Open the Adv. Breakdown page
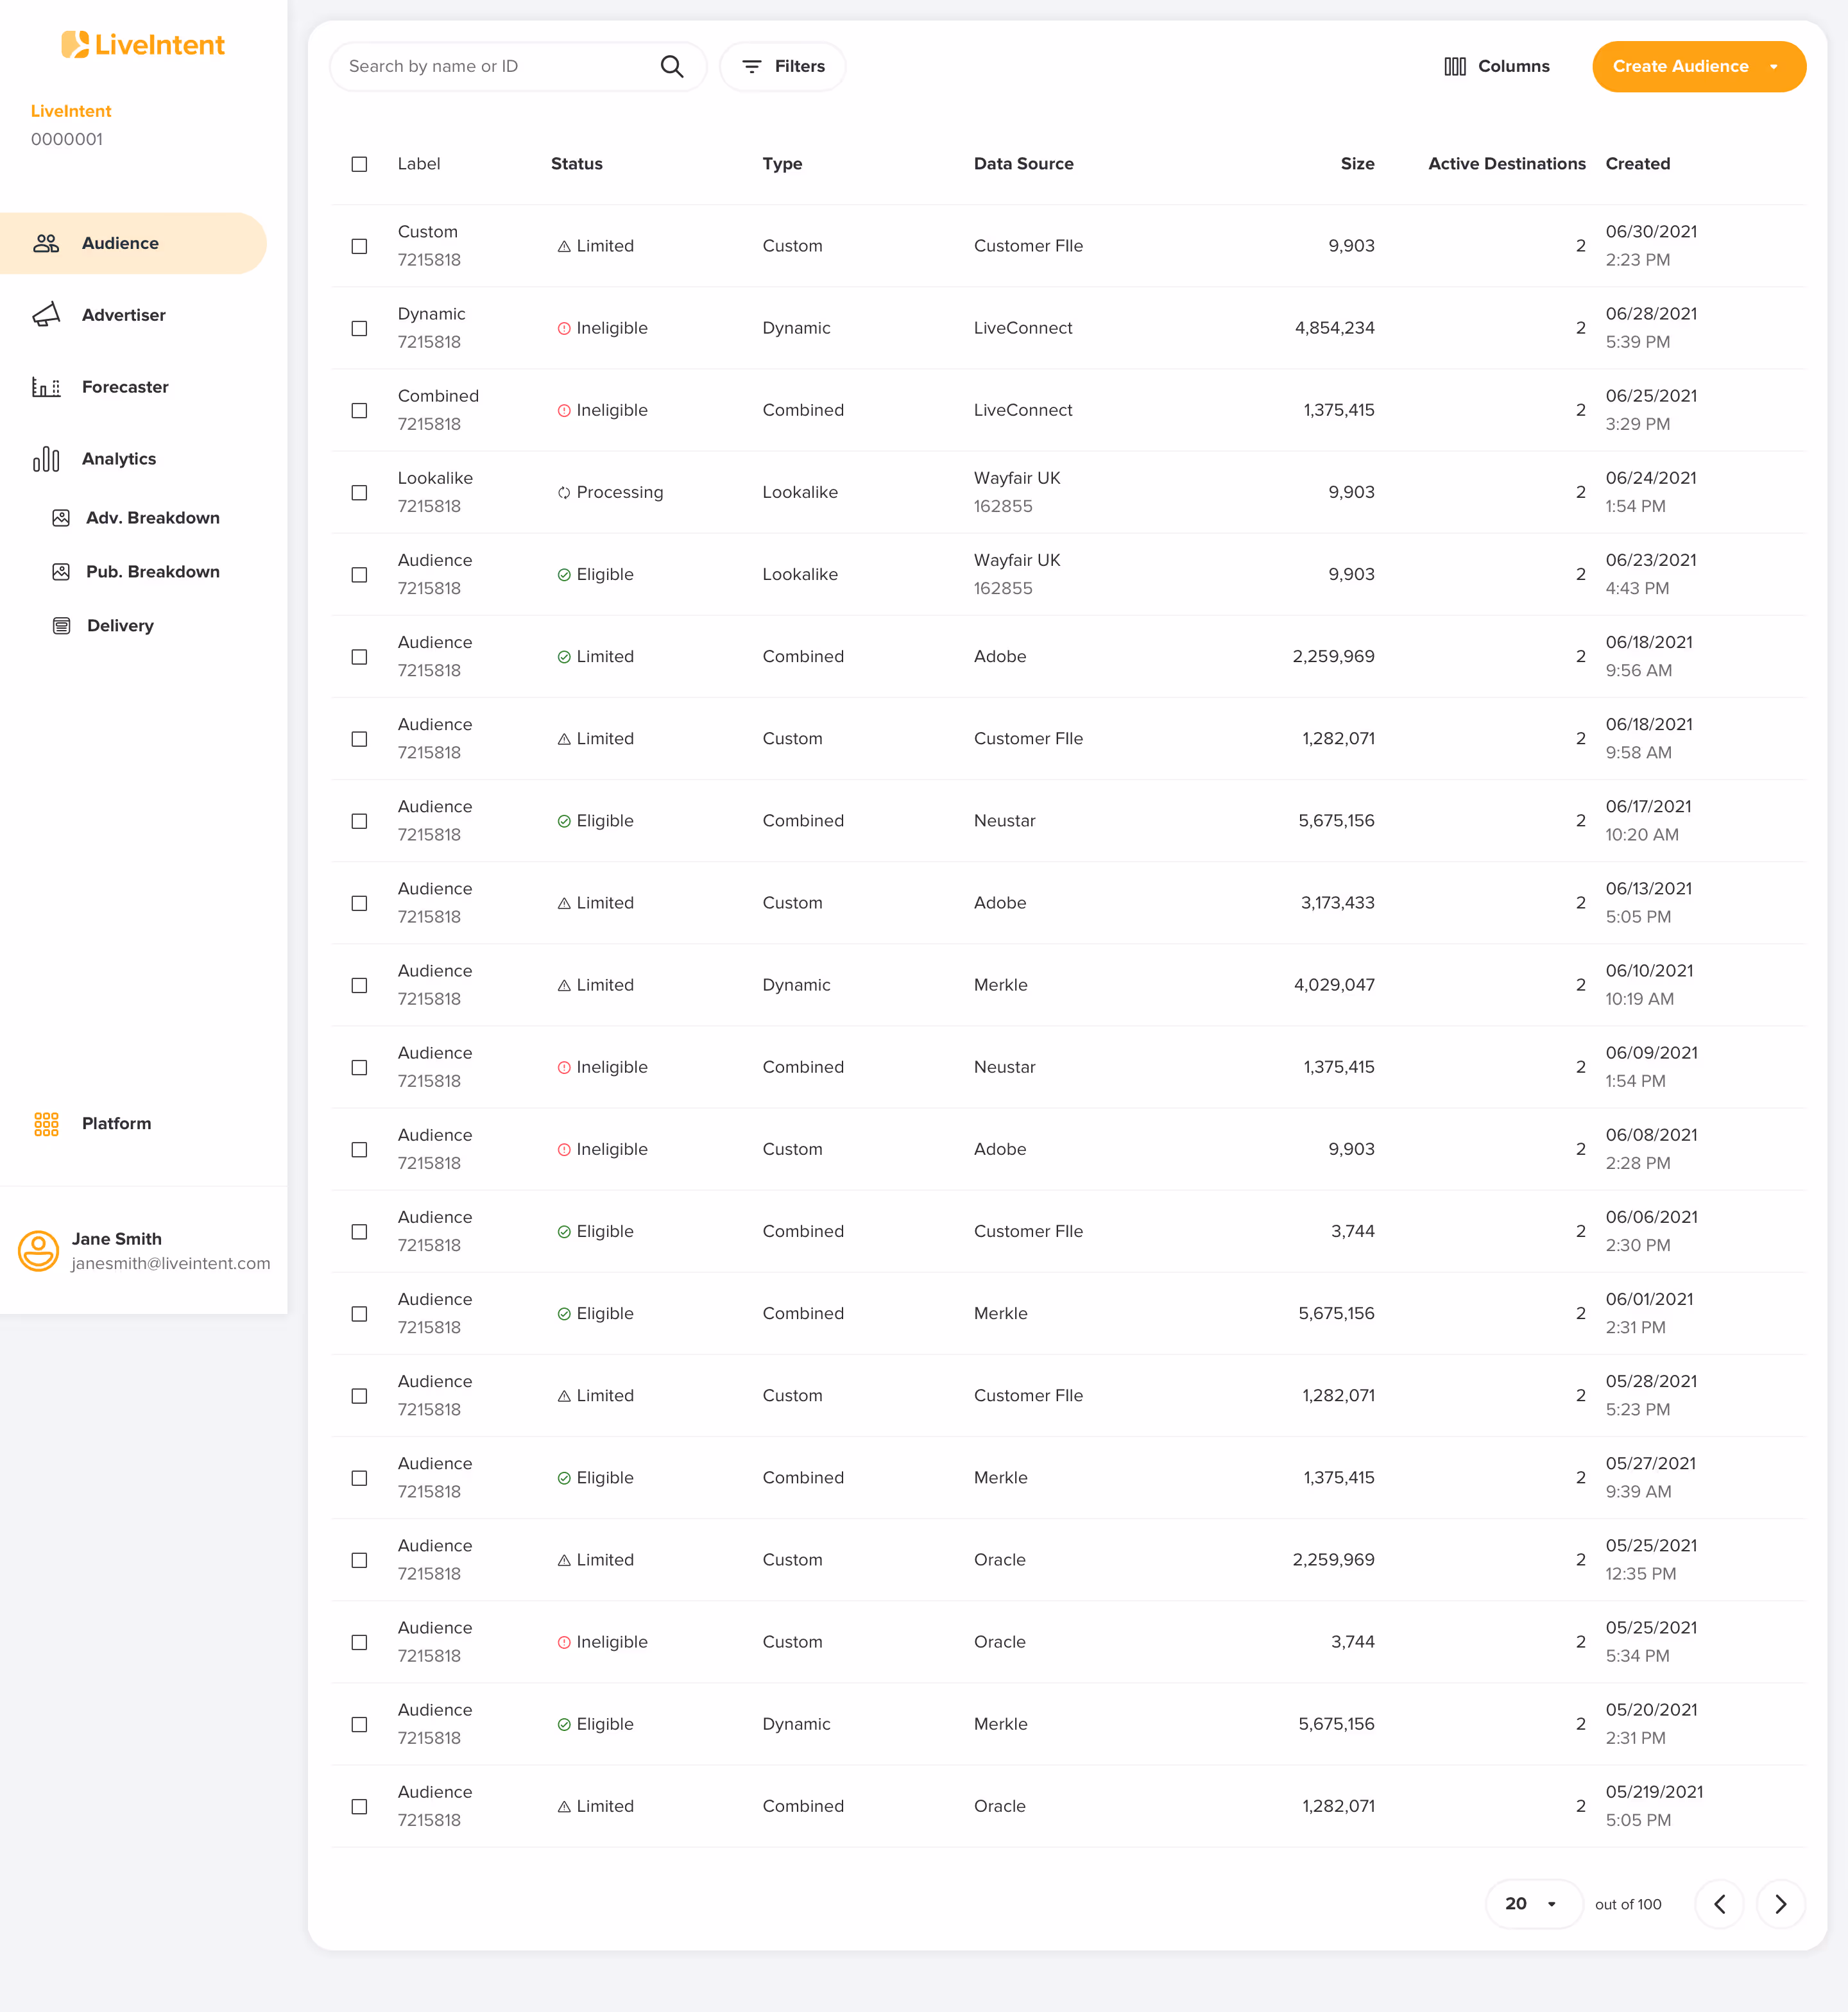The height and width of the screenshot is (2012, 1848). (136, 518)
